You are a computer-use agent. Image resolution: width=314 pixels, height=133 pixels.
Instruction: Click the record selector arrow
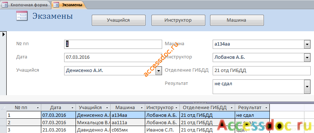3,34
